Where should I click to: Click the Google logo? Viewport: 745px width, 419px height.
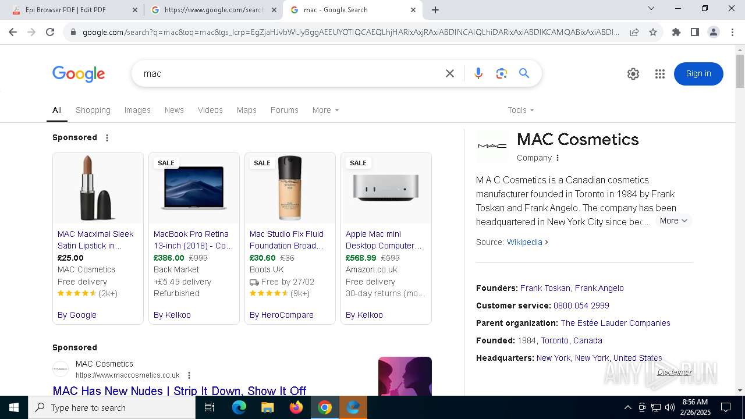pos(79,74)
